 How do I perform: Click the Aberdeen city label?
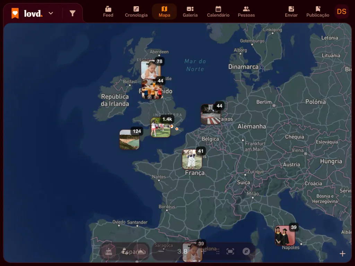[159, 52]
